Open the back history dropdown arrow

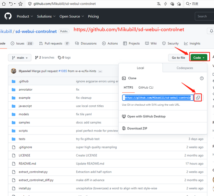[x=15, y=4]
